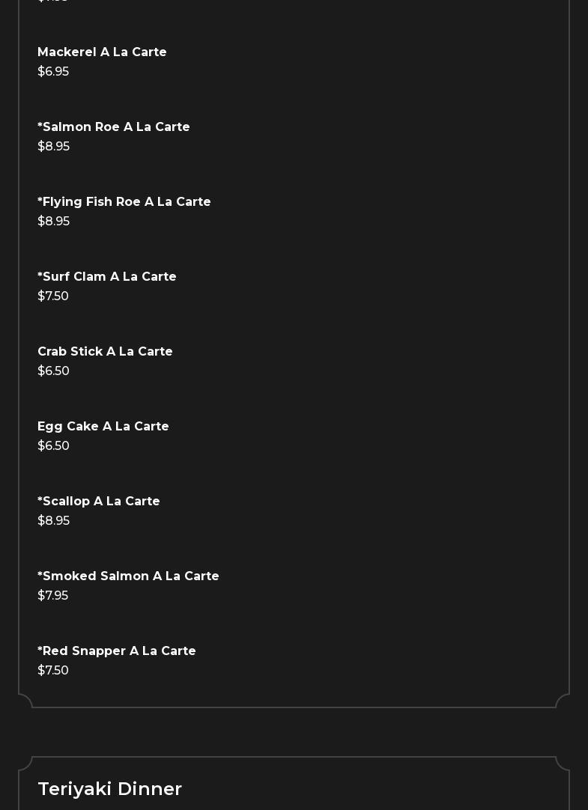
Task: Open the Crab Stick A La Carte item
Action: [105, 352]
